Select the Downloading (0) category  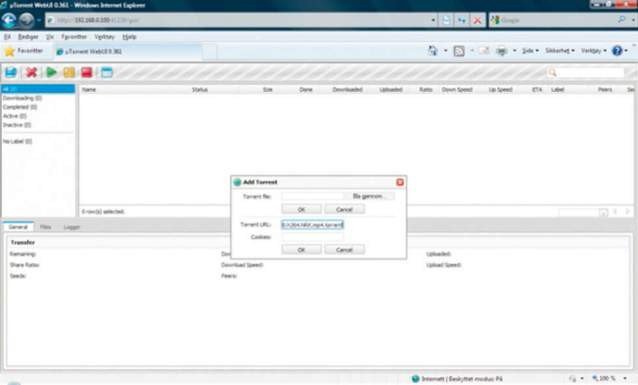click(x=22, y=98)
